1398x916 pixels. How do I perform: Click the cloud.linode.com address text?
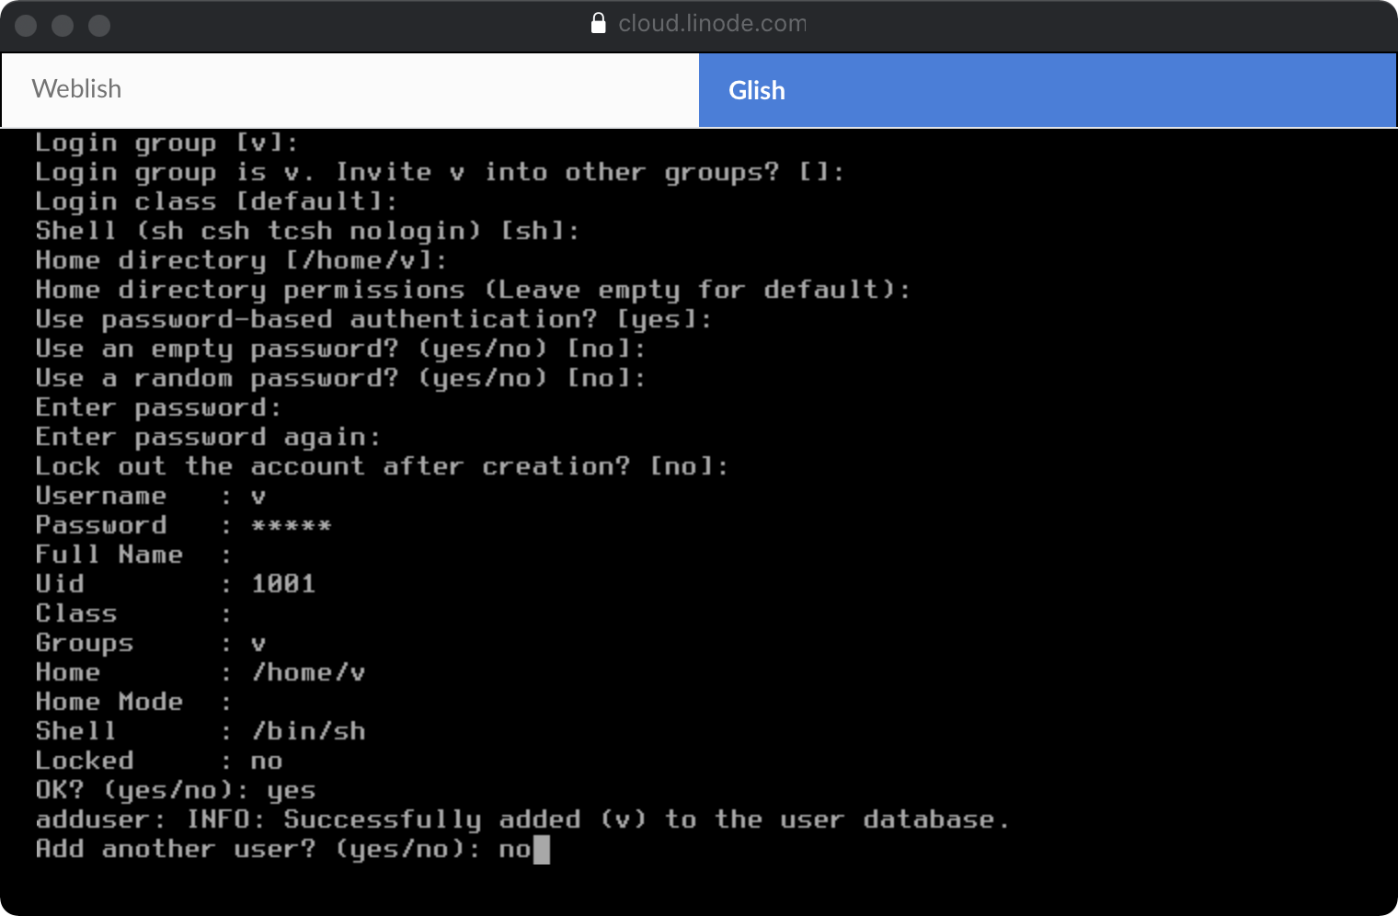coord(712,23)
